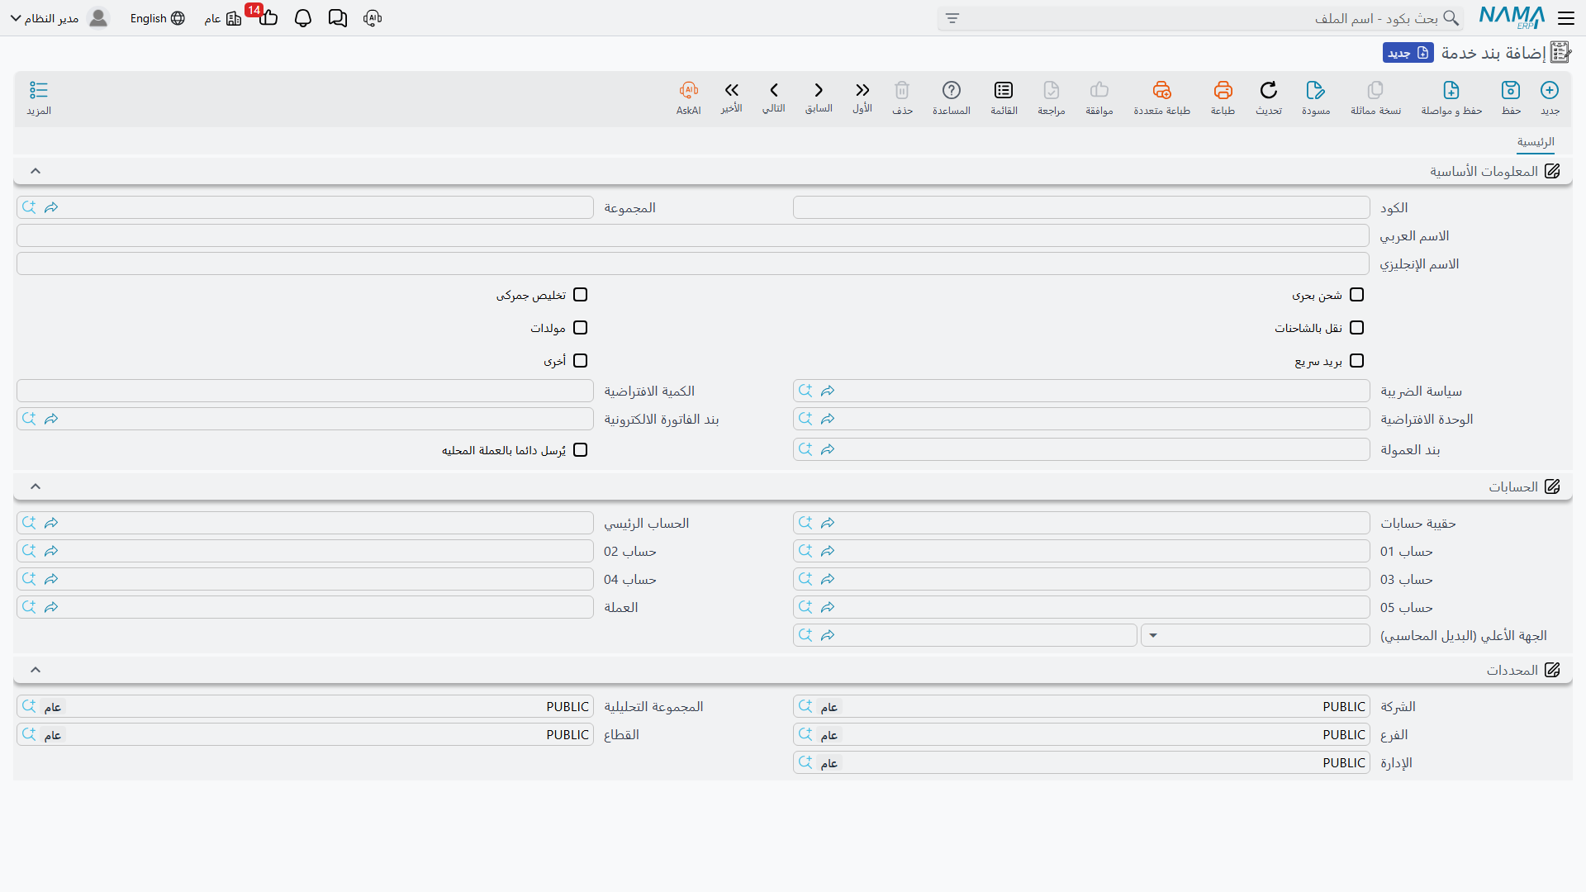Click the الاسم العربي input field
The image size is (1586, 892).
pyautogui.click(x=693, y=235)
